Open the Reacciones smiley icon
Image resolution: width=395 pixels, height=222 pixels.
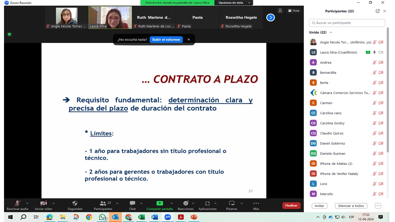coord(186,203)
